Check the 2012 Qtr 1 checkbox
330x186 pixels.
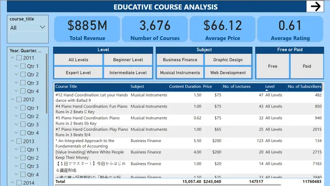(23, 108)
